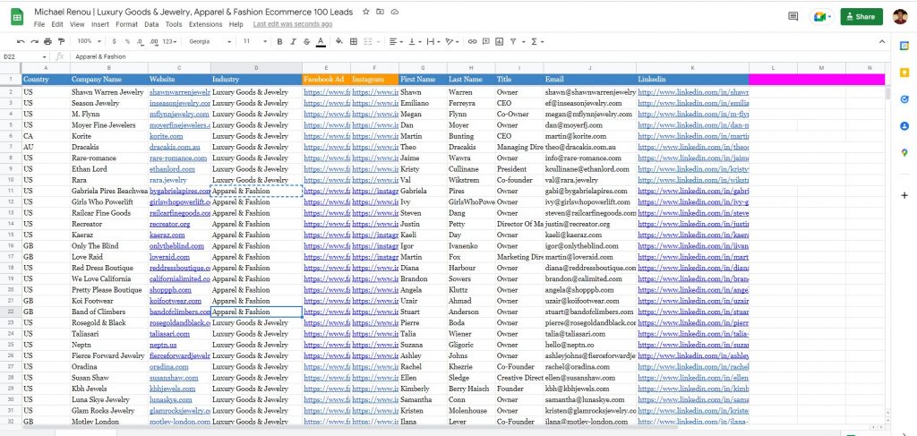The width and height of the screenshot is (917, 436).
Task: Open the text rotation dropdown
Action: (452, 41)
